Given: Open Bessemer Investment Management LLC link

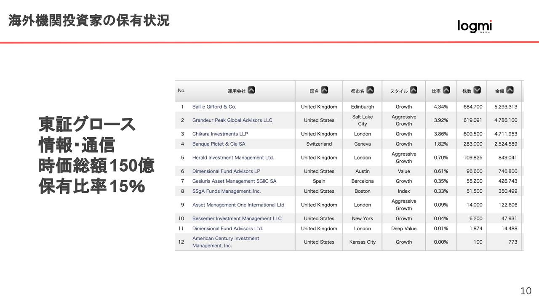Looking at the screenshot, I should pos(237,219).
